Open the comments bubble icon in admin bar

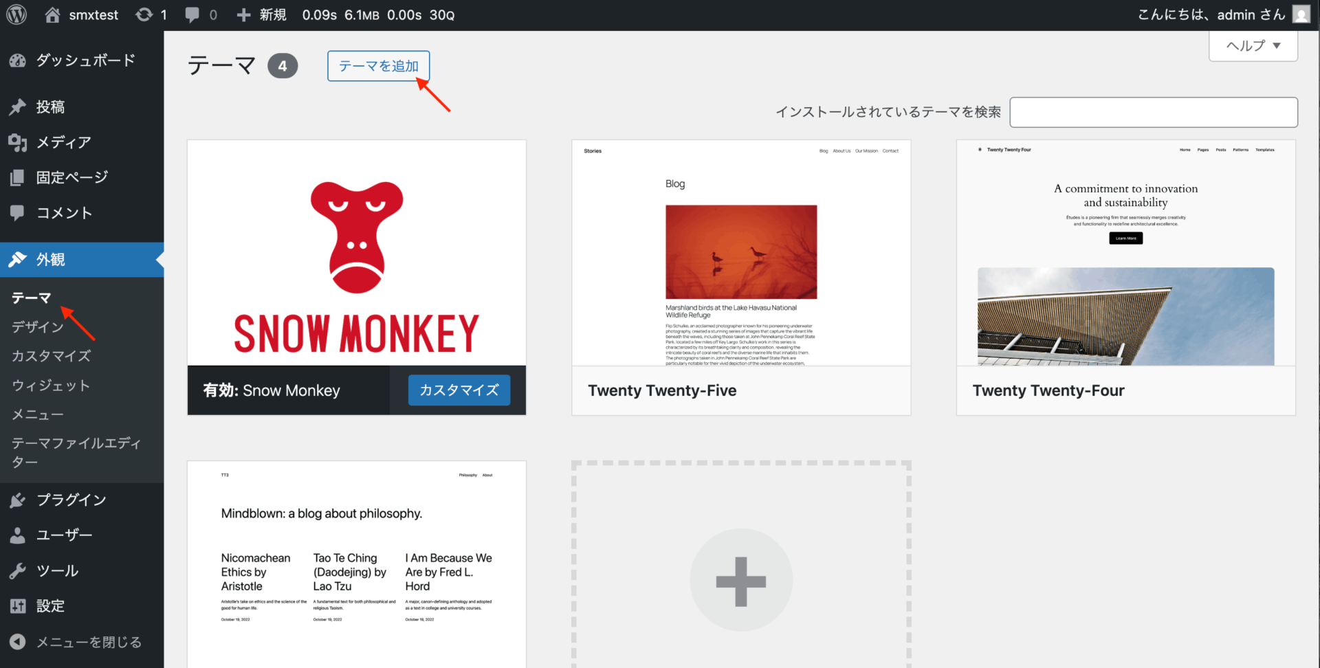[x=192, y=15]
